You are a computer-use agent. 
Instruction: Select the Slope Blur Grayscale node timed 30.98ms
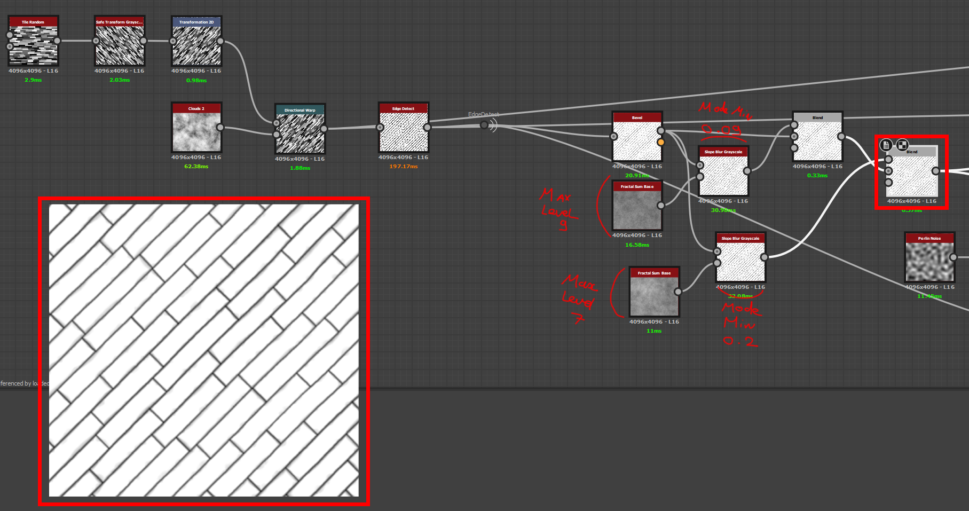point(723,171)
